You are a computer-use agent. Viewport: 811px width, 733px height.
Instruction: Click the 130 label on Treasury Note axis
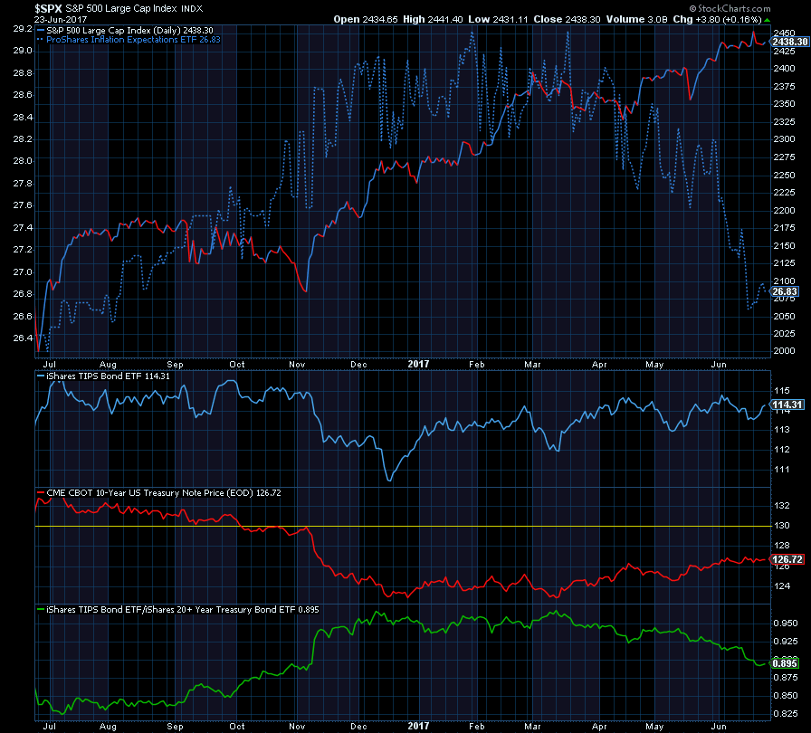click(781, 526)
